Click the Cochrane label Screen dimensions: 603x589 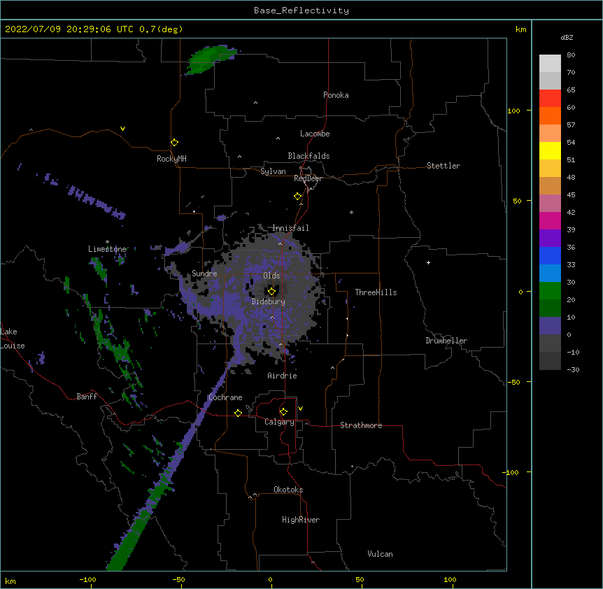click(x=225, y=397)
